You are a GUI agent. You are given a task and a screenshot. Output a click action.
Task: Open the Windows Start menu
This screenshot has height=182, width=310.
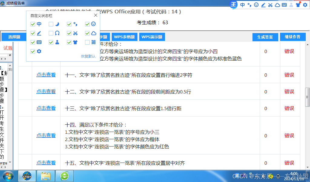point(8,176)
